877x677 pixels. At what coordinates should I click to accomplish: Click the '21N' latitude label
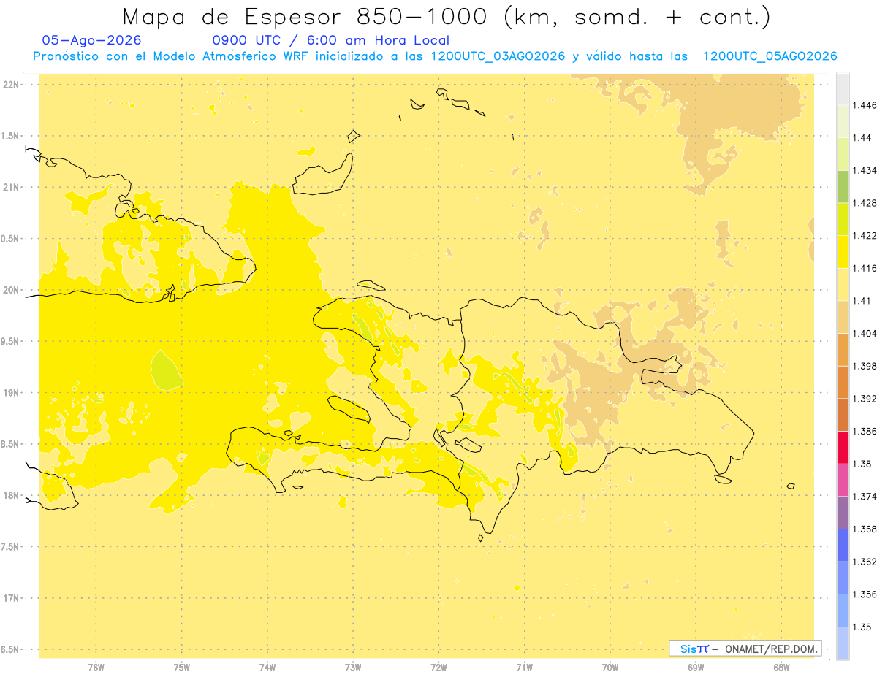[x=11, y=187]
